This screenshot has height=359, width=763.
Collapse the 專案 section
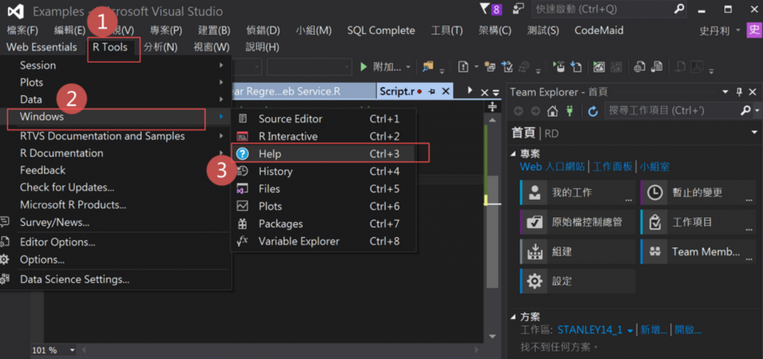click(x=514, y=153)
